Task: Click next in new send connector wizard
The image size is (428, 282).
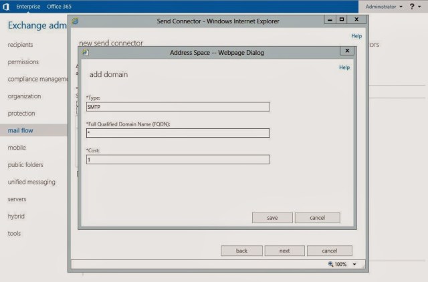Action: tap(284, 251)
